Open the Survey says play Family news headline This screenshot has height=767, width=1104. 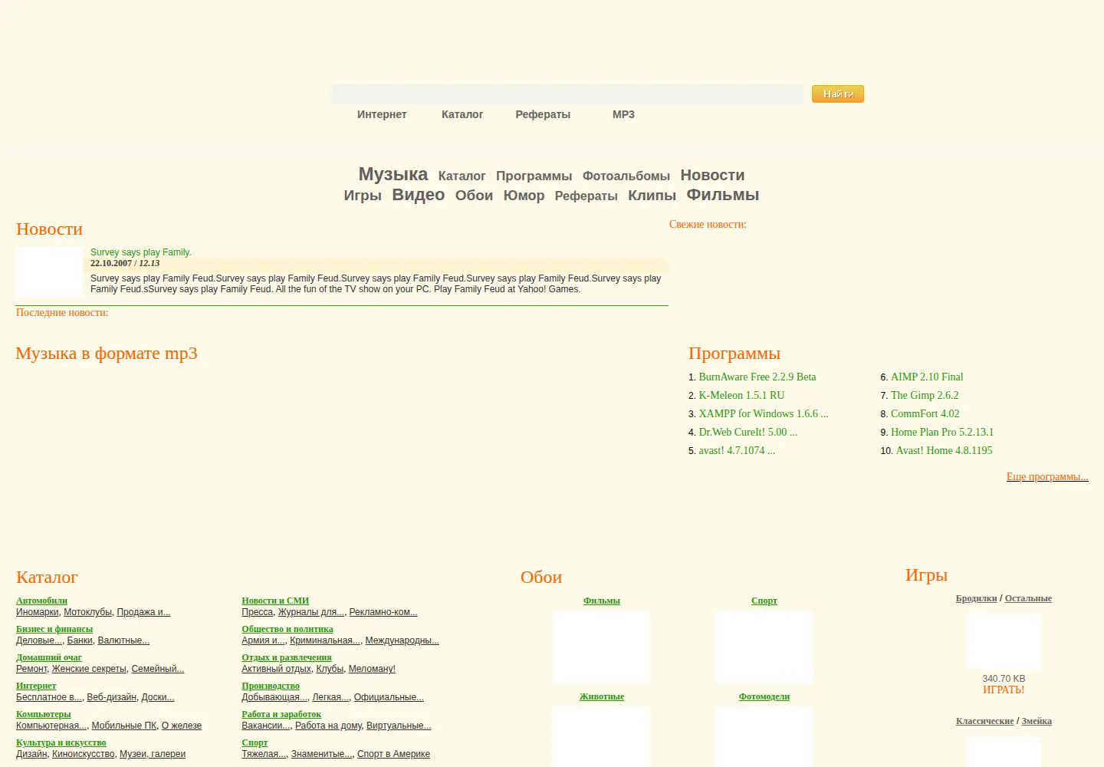point(141,252)
